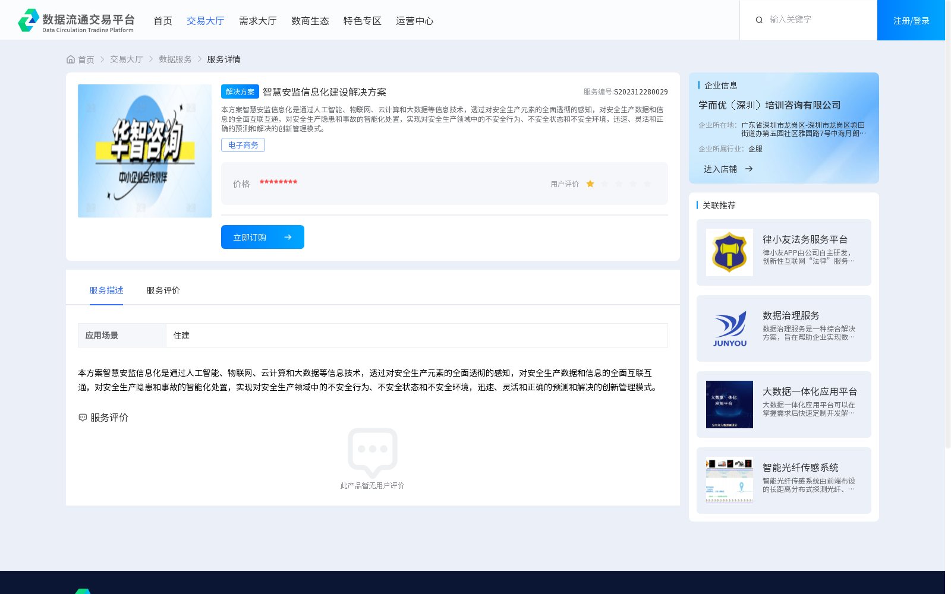The width and height of the screenshot is (951, 594).
Task: Click the company address text
Action: [804, 129]
